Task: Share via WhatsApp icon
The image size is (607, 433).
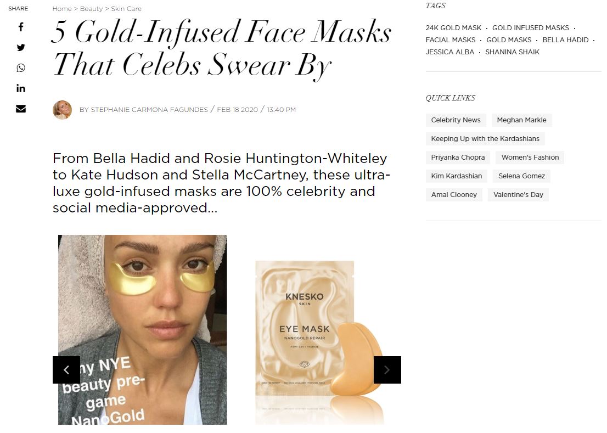Action: click(21, 68)
